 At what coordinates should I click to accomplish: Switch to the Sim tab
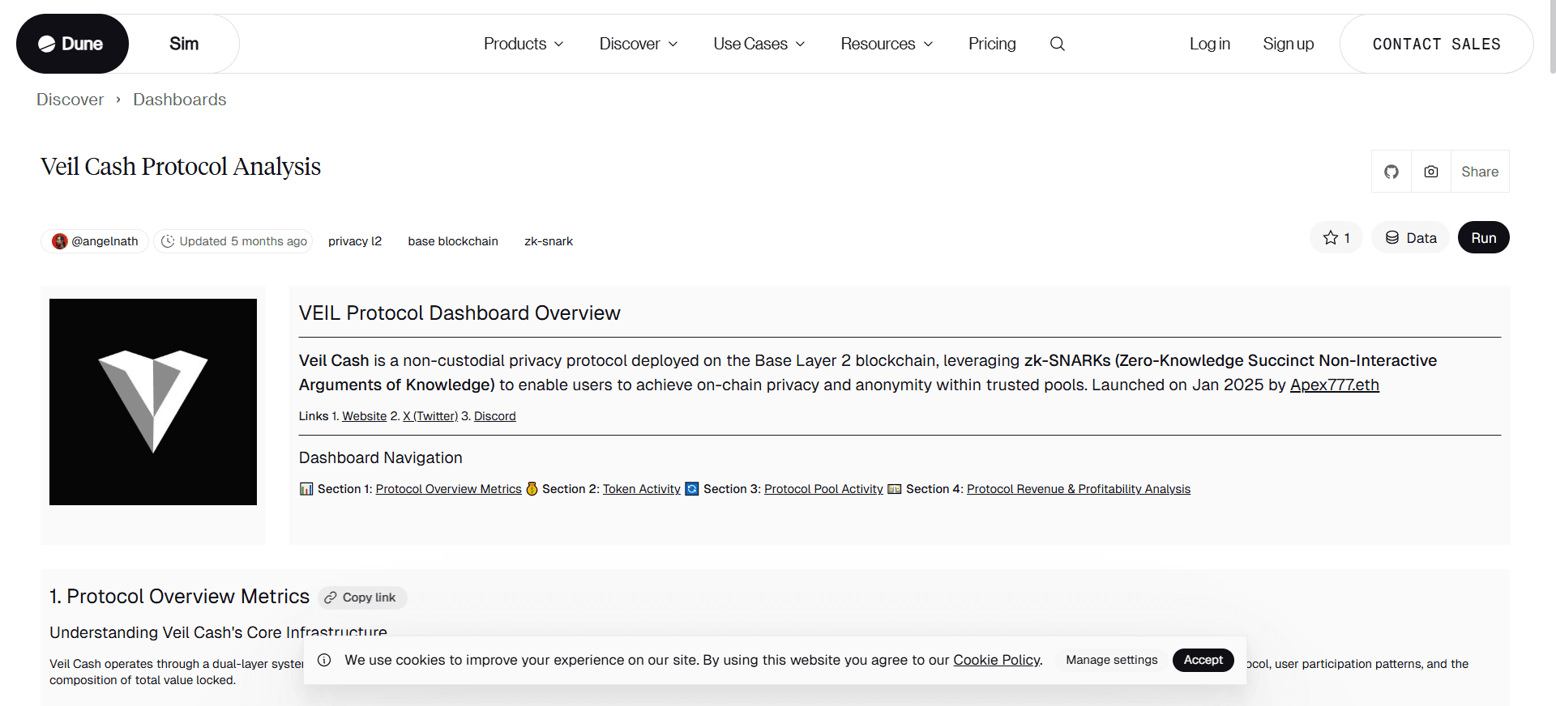[x=184, y=44]
